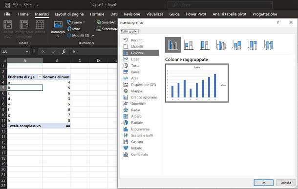Open Analisi tabella pivot tab
The height and width of the screenshot is (189, 298).
230,14
